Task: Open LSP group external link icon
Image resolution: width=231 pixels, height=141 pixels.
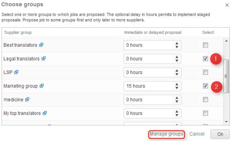Action: (x=16, y=72)
